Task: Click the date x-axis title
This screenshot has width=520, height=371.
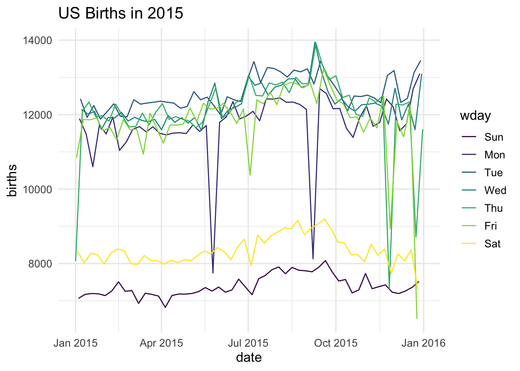Action: (x=249, y=357)
